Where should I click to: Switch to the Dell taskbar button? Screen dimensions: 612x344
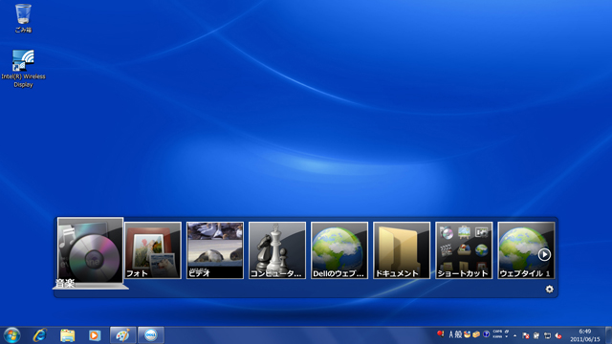point(151,335)
